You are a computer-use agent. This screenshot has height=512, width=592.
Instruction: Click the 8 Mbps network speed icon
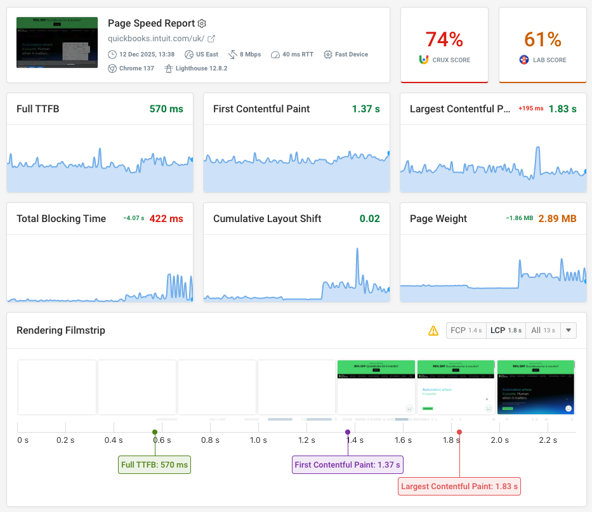click(x=232, y=55)
